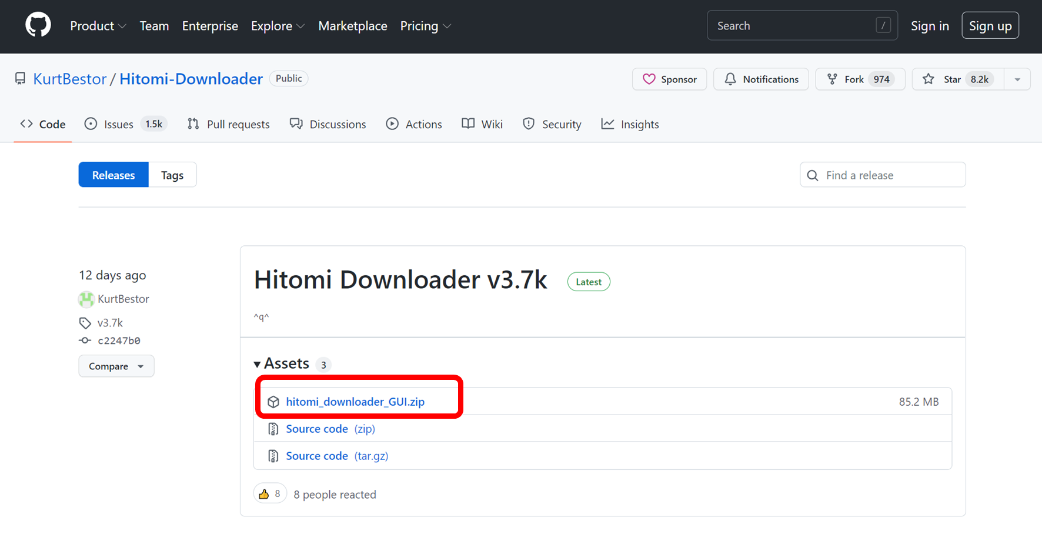The height and width of the screenshot is (534, 1042).
Task: Click the slash shortcut key icon
Action: click(x=883, y=25)
